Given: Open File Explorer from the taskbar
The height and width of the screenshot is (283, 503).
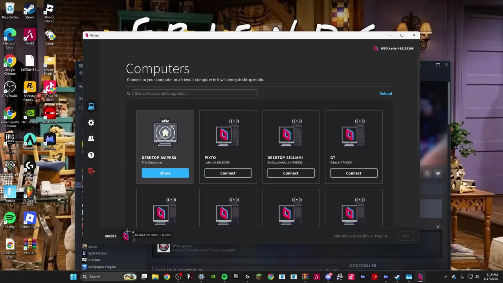Looking at the screenshot, I should click(x=155, y=277).
